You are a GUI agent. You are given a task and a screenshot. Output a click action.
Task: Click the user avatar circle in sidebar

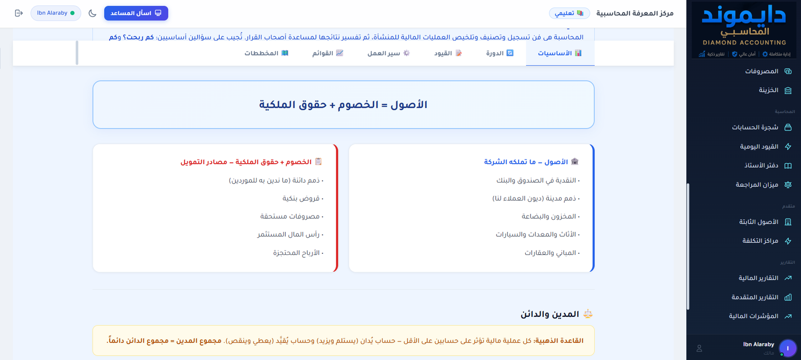click(787, 348)
